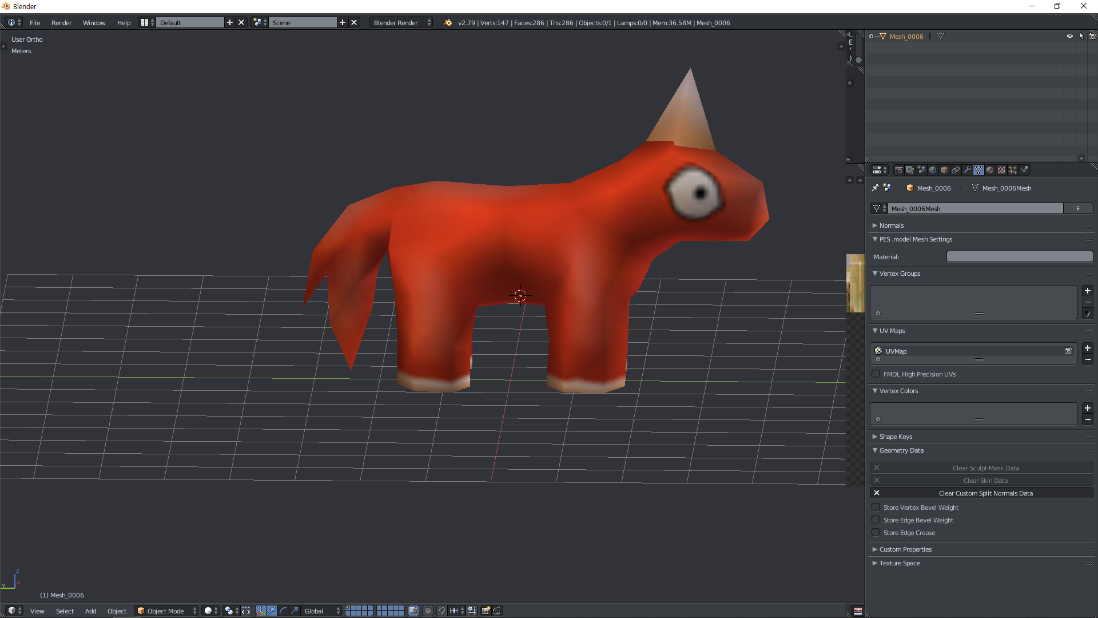Open the Object Constraints tab (chain link icon)
1098x618 pixels.
tap(956, 170)
